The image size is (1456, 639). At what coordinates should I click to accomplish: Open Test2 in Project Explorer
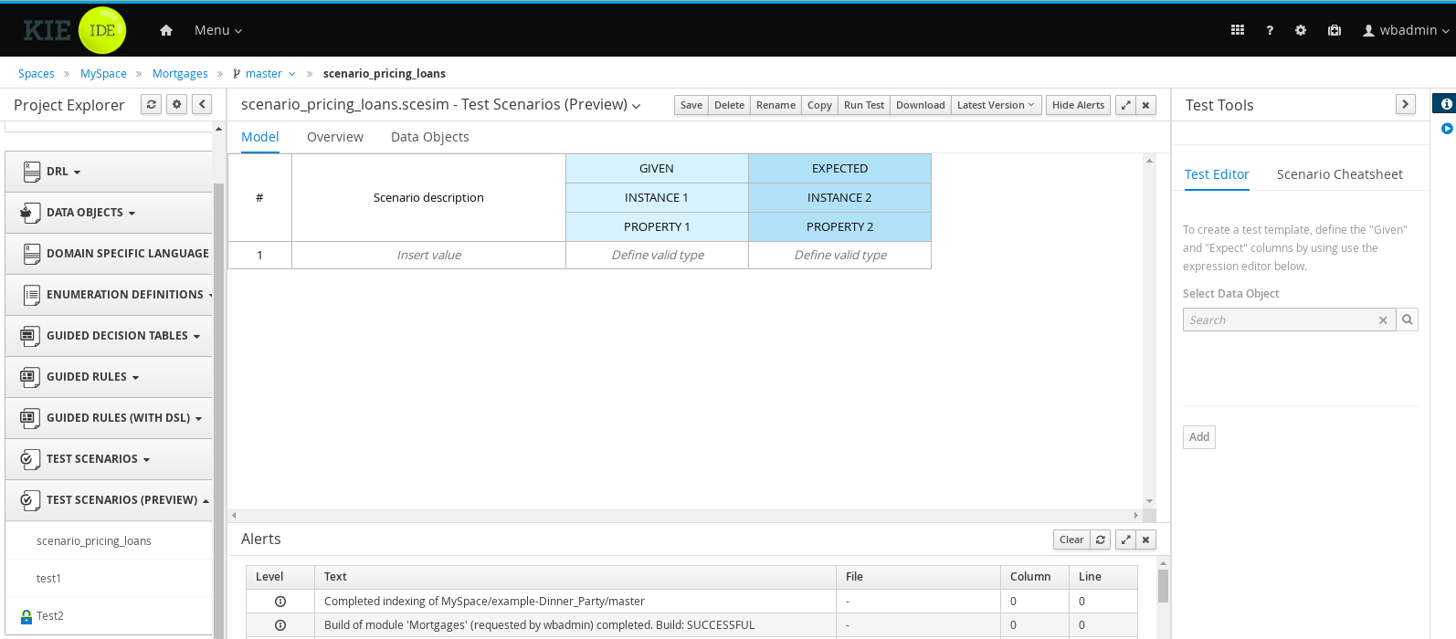point(50,616)
